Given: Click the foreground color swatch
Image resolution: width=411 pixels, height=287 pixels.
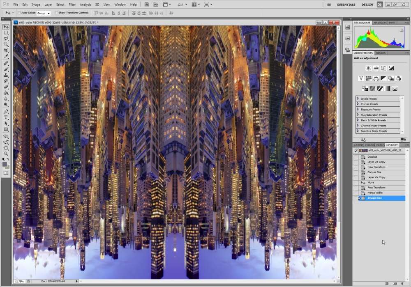Looking at the screenshot, I should pyautogui.click(x=5, y=164).
